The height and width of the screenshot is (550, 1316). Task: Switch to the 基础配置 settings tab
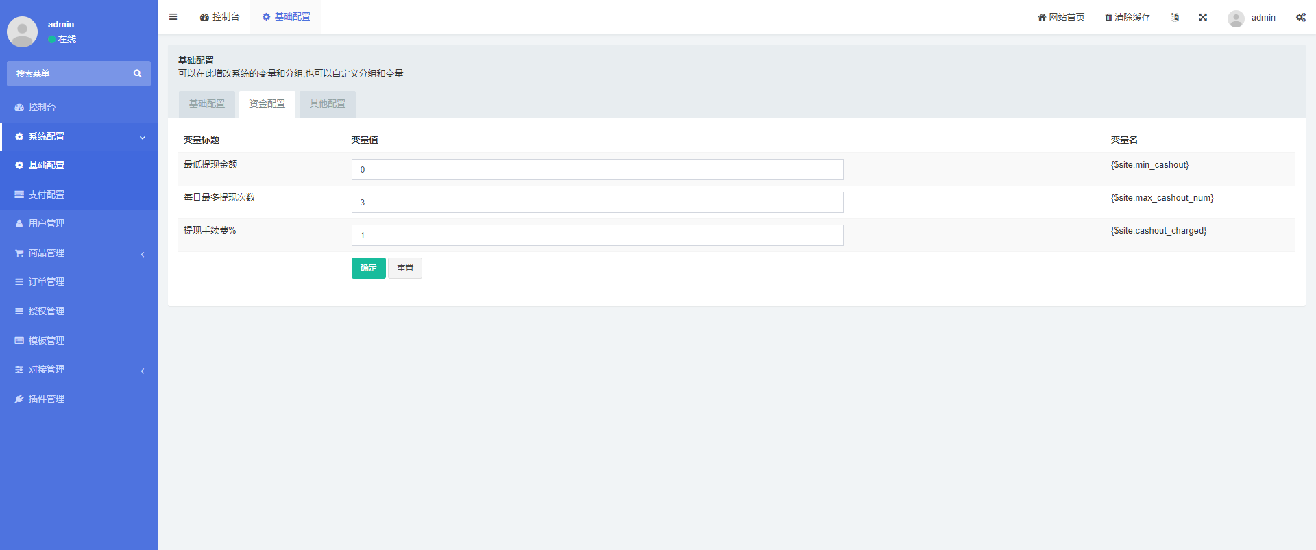[207, 104]
